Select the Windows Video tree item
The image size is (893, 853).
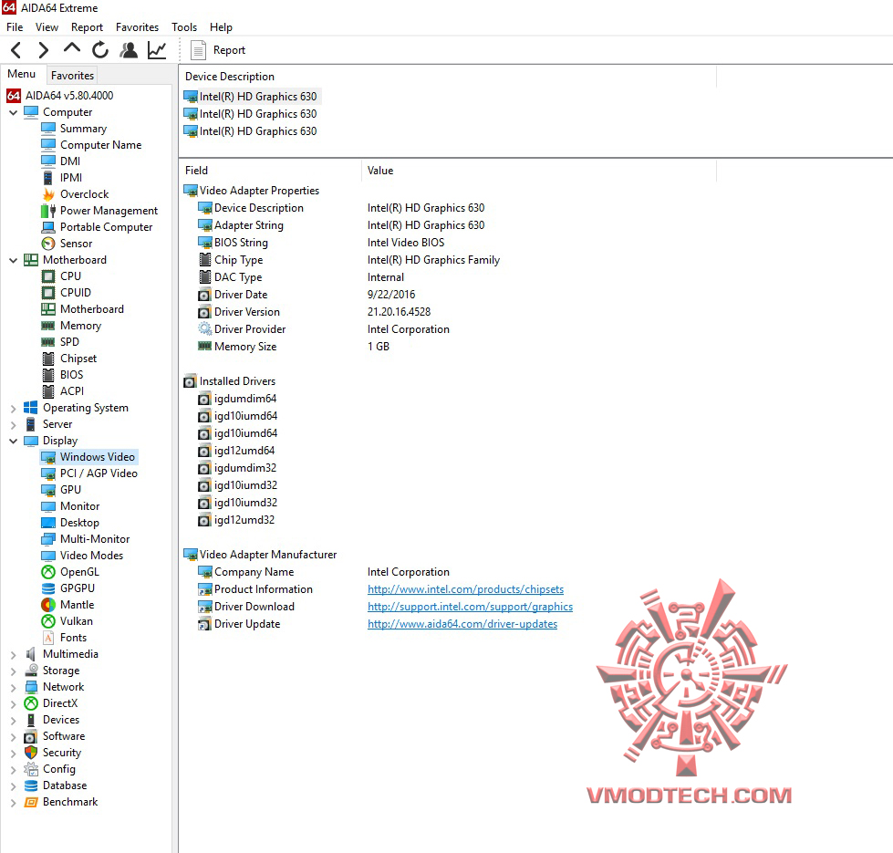[x=88, y=457]
